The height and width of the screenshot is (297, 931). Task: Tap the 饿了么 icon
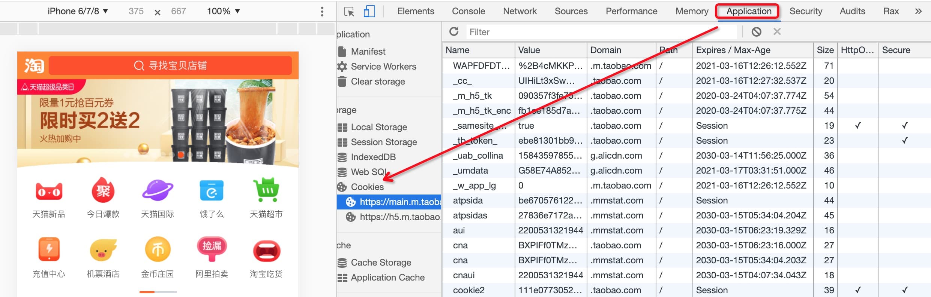212,192
